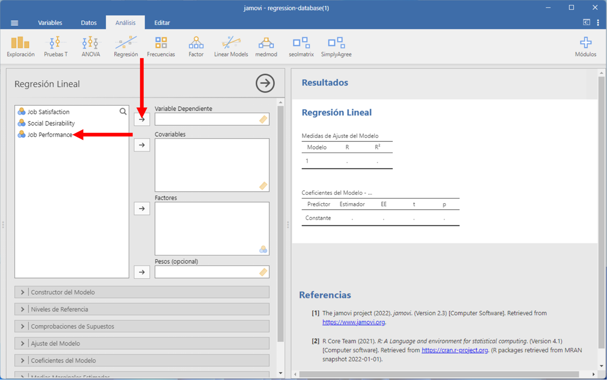Open the Regresión analysis menu
This screenshot has height=380, width=607.
coord(126,47)
